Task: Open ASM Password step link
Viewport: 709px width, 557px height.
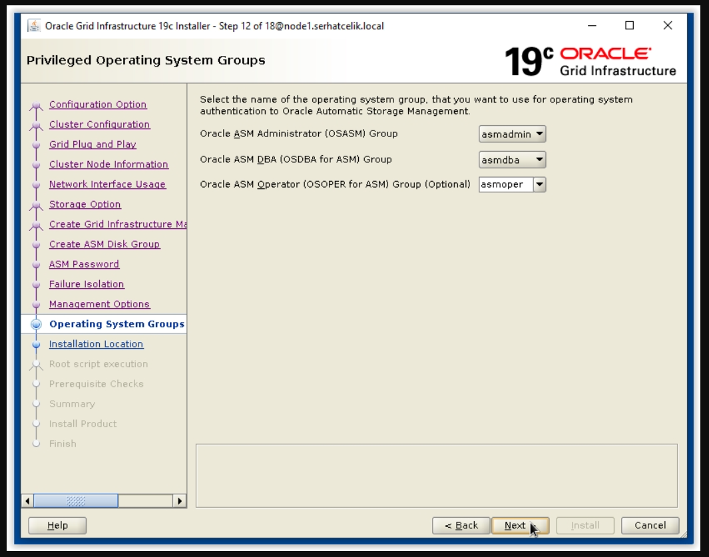Action: point(84,264)
